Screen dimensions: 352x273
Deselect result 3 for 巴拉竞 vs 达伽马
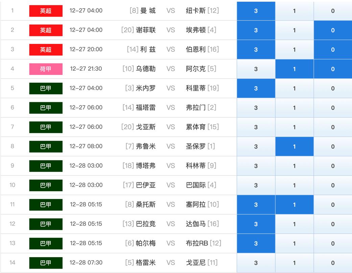point(256,224)
